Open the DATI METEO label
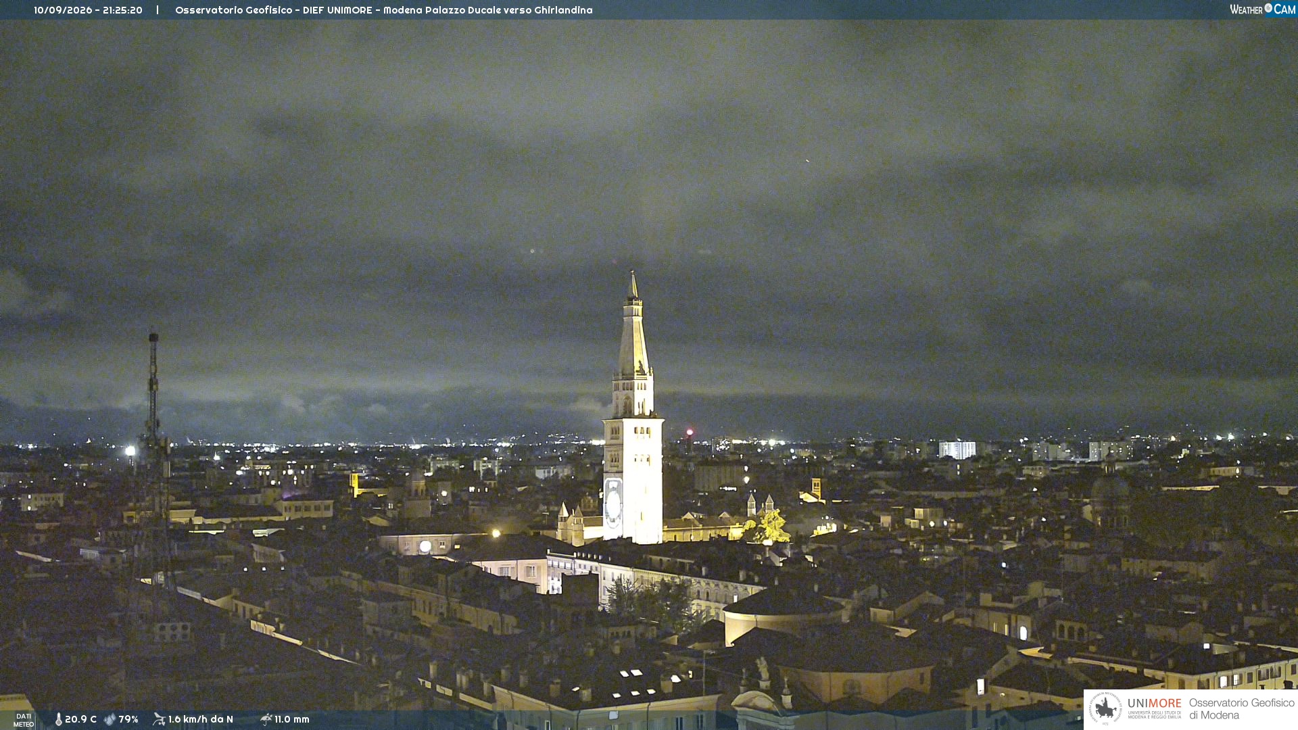 pos(24,721)
